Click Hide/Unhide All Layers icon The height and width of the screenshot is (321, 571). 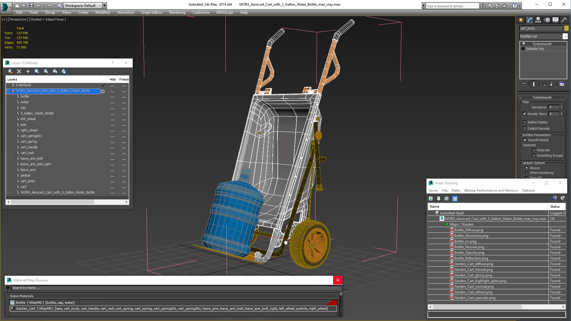pyautogui.click(x=55, y=71)
